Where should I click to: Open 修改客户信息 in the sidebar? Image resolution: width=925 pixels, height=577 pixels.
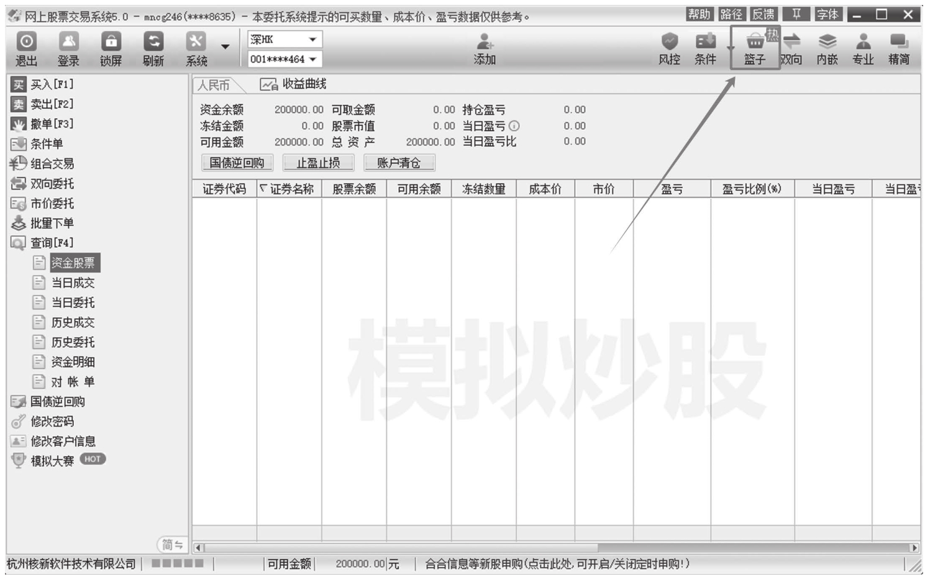point(53,442)
